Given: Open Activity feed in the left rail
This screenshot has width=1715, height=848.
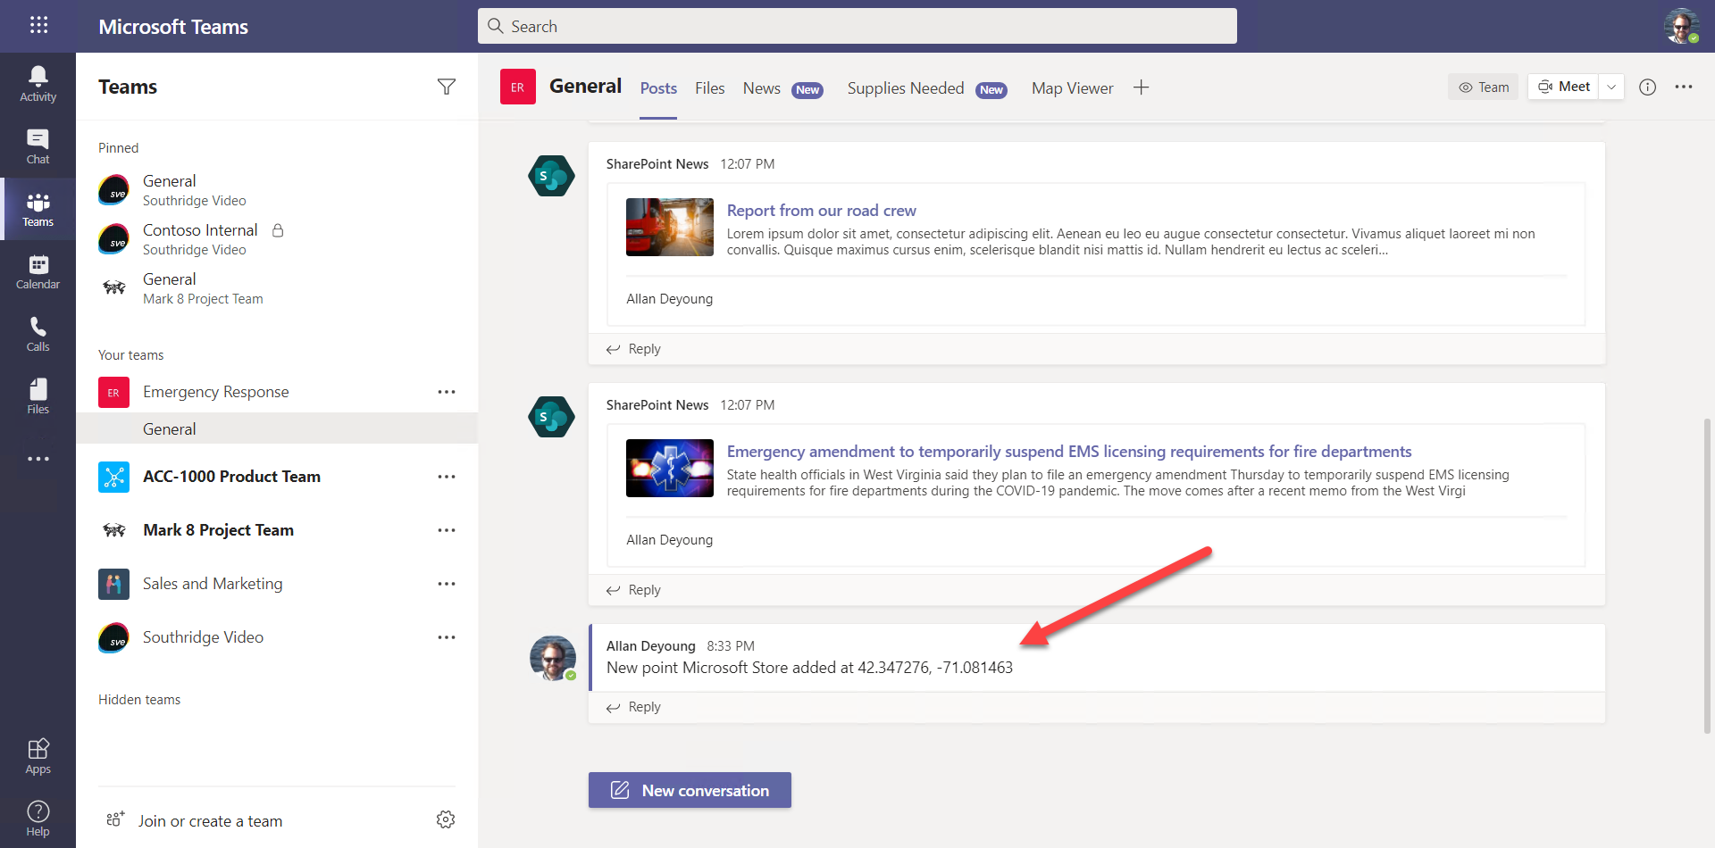Looking at the screenshot, I should coord(38,84).
